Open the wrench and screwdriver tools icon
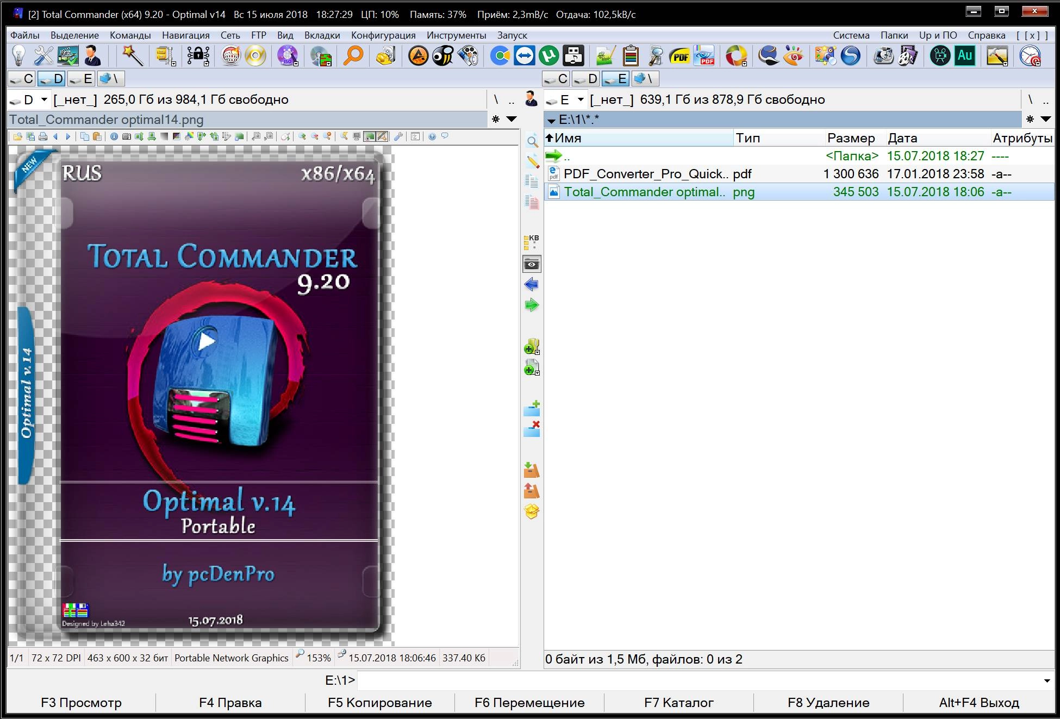 pos(43,55)
